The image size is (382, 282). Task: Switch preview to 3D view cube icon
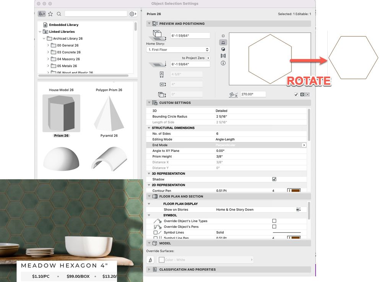point(223,49)
